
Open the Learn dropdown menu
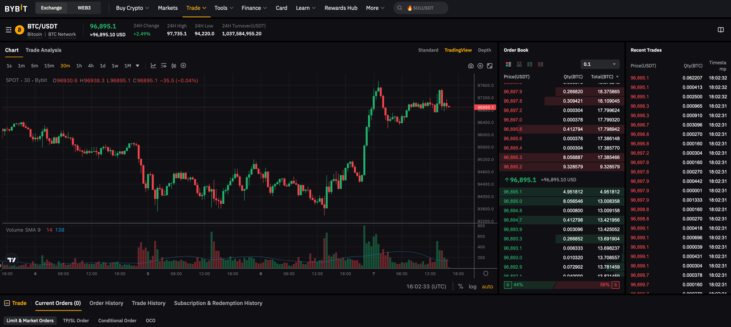(306, 8)
